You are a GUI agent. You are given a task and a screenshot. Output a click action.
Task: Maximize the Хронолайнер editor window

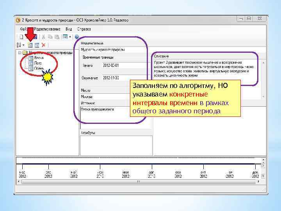click(x=249, y=19)
